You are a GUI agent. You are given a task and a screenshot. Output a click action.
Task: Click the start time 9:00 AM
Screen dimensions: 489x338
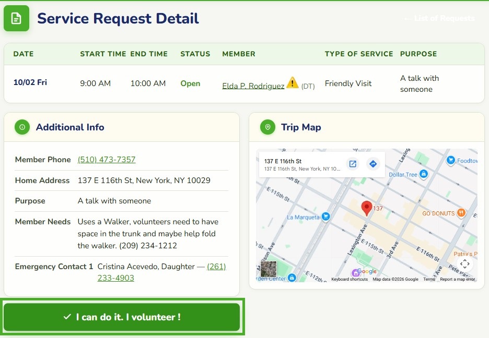click(x=96, y=83)
